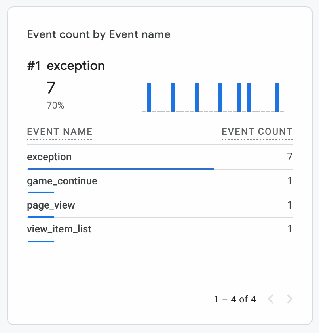The height and width of the screenshot is (333, 319).
Task: Click the third sparkline bar
Action: (x=197, y=97)
